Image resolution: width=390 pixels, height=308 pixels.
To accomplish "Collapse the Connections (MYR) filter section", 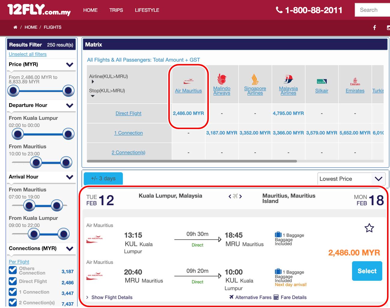I will [70, 249].
